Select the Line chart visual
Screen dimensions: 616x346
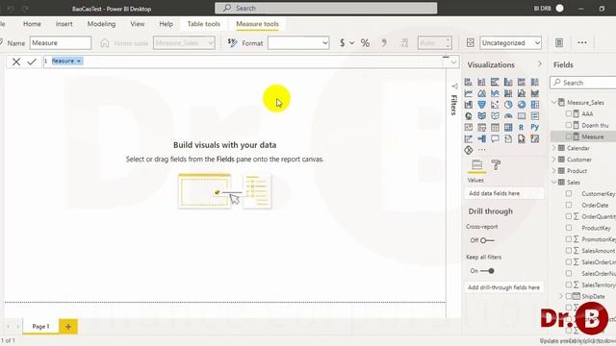tap(469, 93)
